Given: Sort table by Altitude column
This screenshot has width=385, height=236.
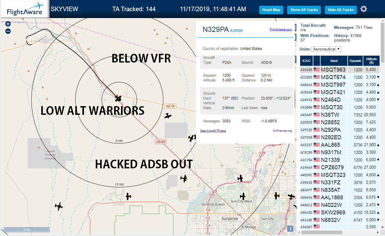Looking at the screenshot, I should (371, 61).
